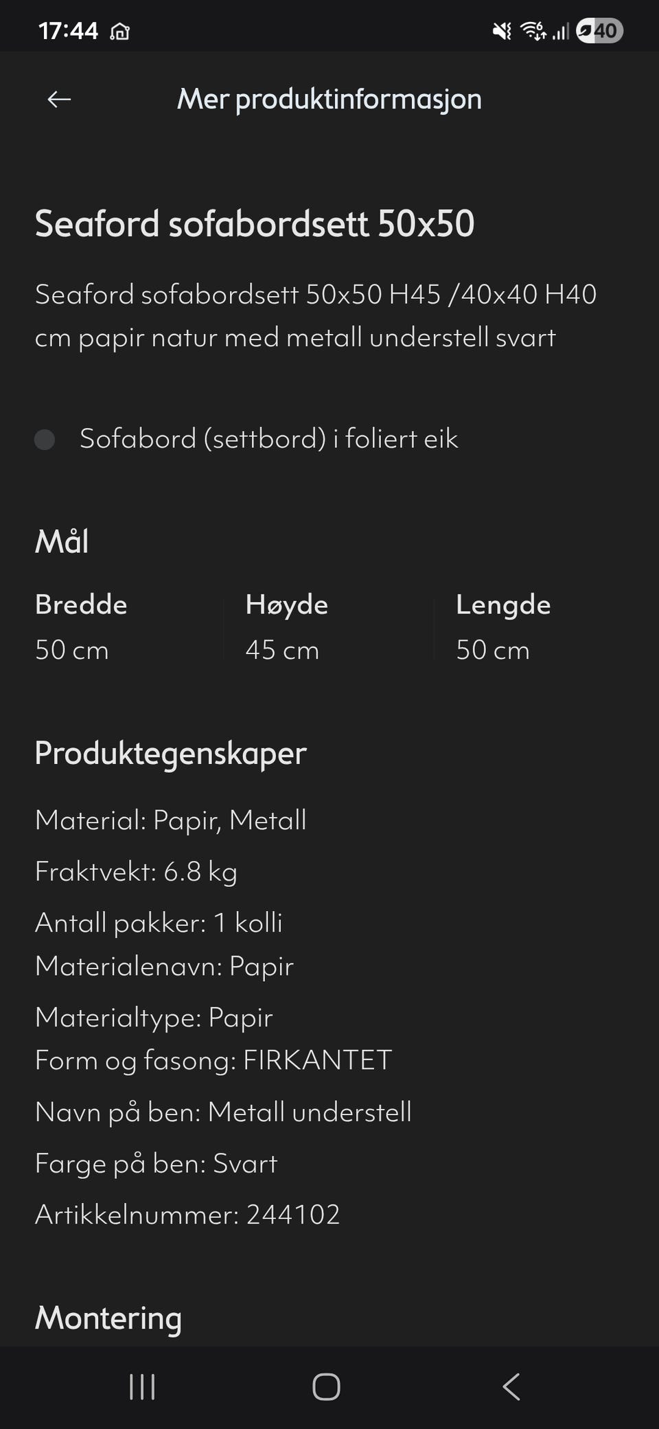
Task: Tap the mobile signal strength icon
Action: [x=561, y=31]
